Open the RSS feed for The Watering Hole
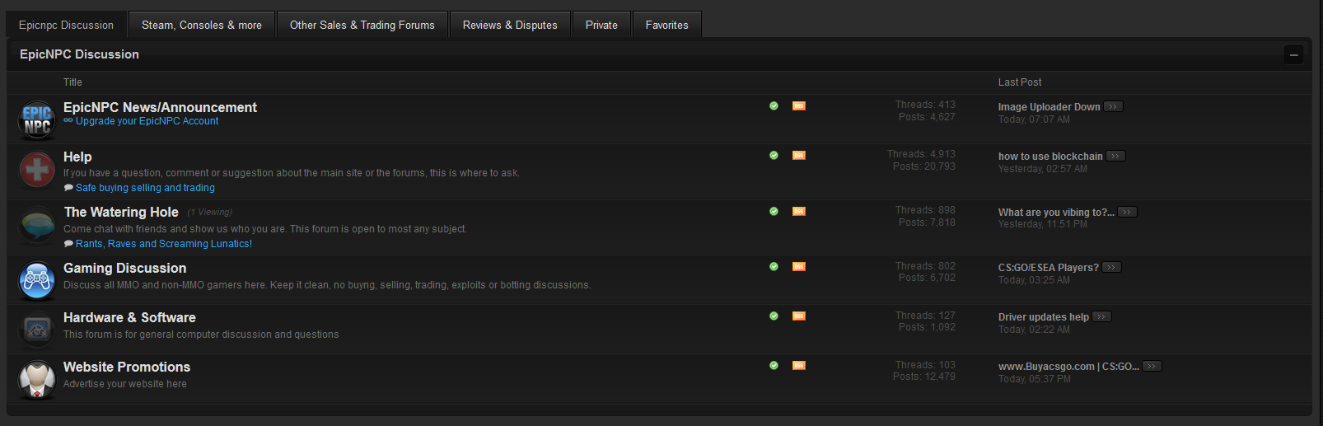The image size is (1323, 426). [x=798, y=211]
